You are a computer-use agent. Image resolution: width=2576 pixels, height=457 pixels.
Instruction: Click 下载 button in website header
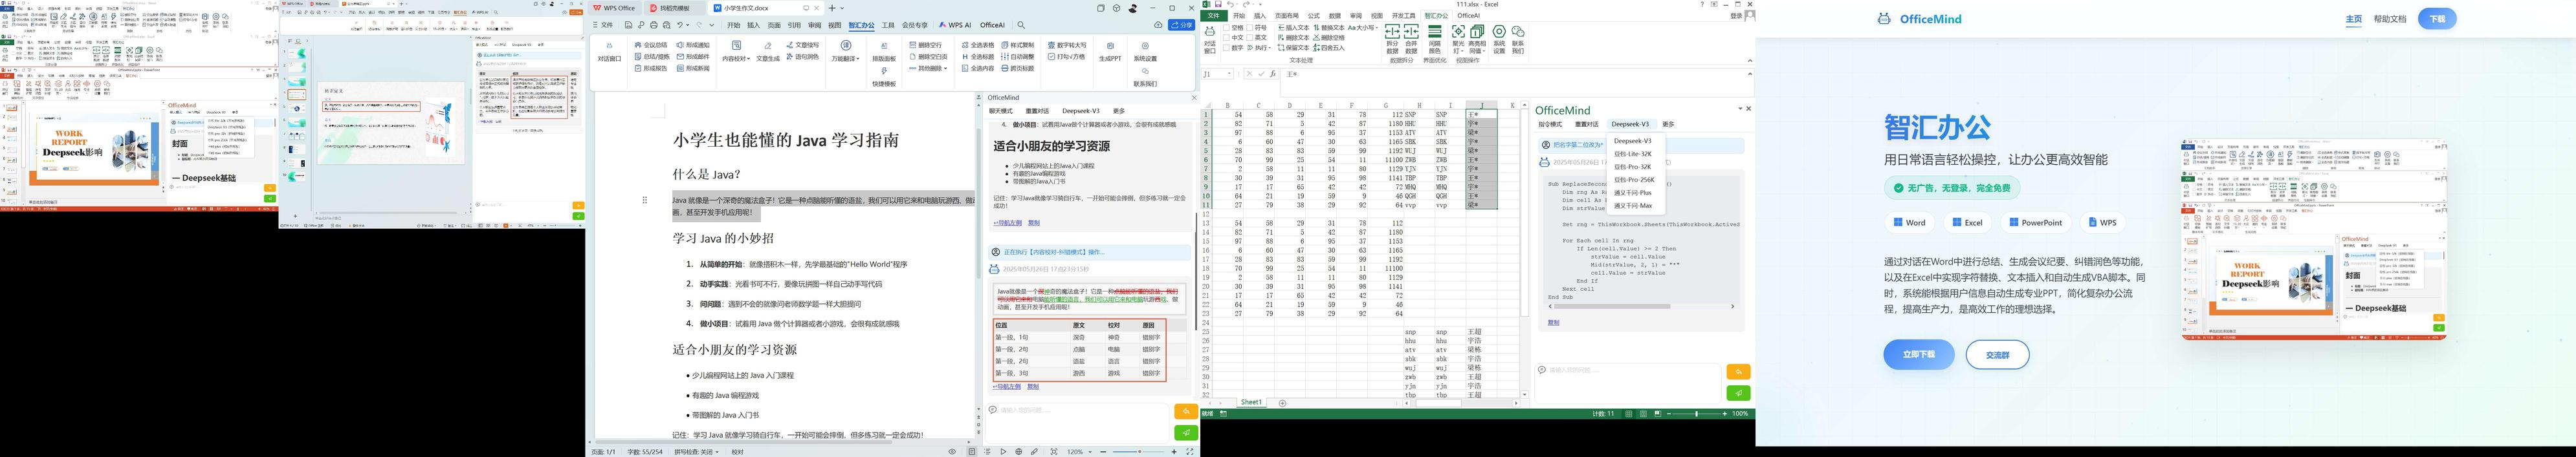2437,18
